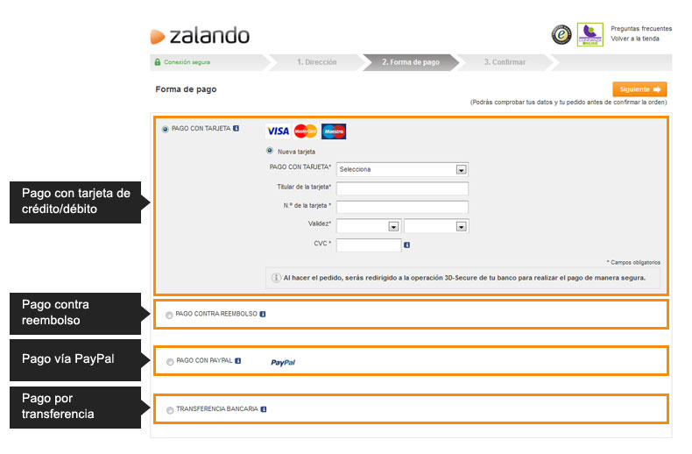The image size is (692, 454).
Task: Open Preguntas frecuentes link
Action: click(641, 29)
